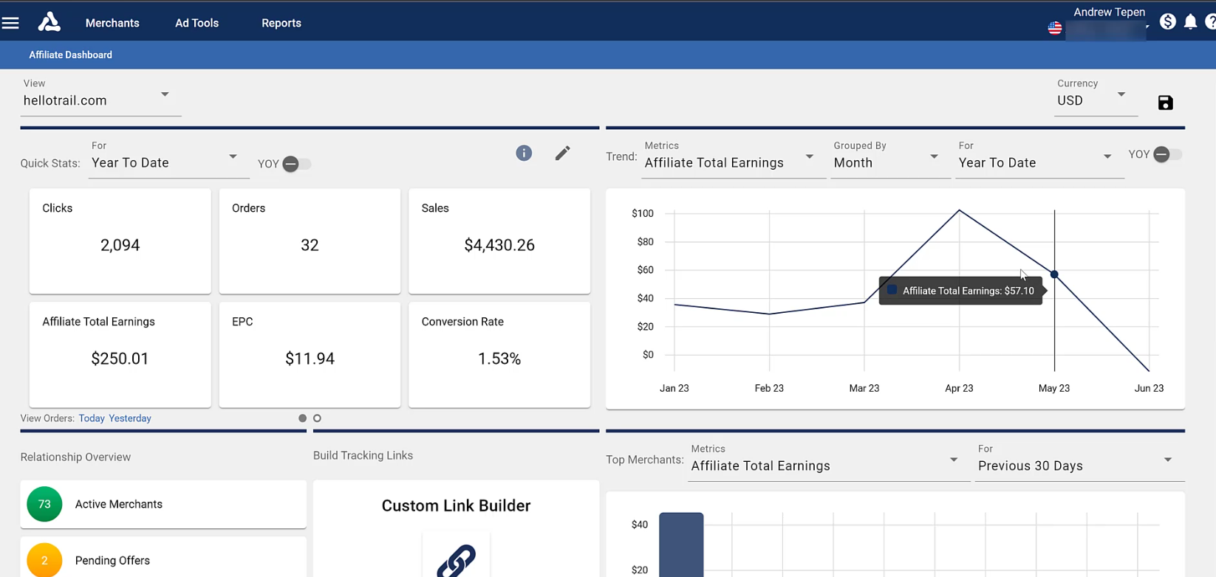The image size is (1216, 577).
Task: Click the May 23 data point on trend chart
Action: [1054, 274]
